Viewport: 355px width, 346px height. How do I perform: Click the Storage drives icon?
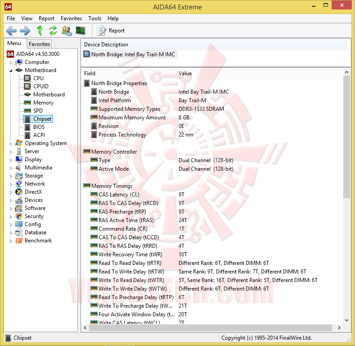(x=19, y=176)
